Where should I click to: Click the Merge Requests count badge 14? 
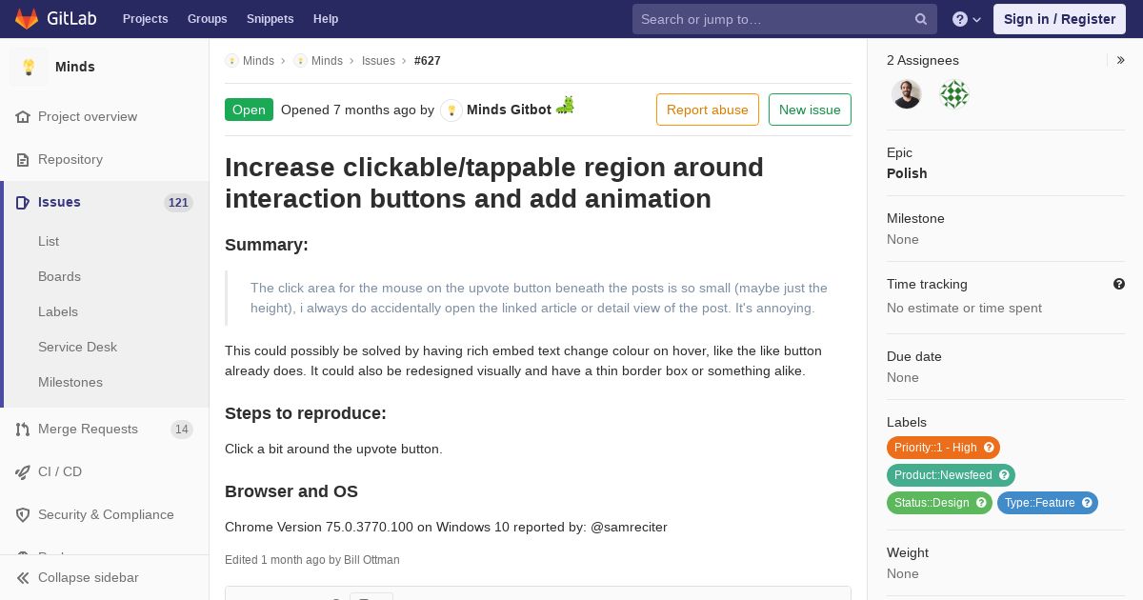[x=182, y=430]
